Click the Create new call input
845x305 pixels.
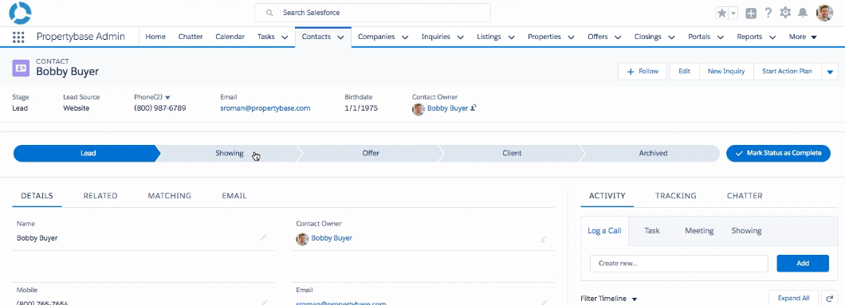[x=679, y=264]
